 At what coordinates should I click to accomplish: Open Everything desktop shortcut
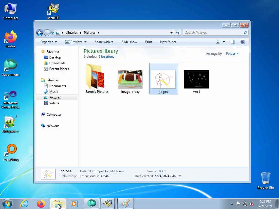[x=11, y=153]
